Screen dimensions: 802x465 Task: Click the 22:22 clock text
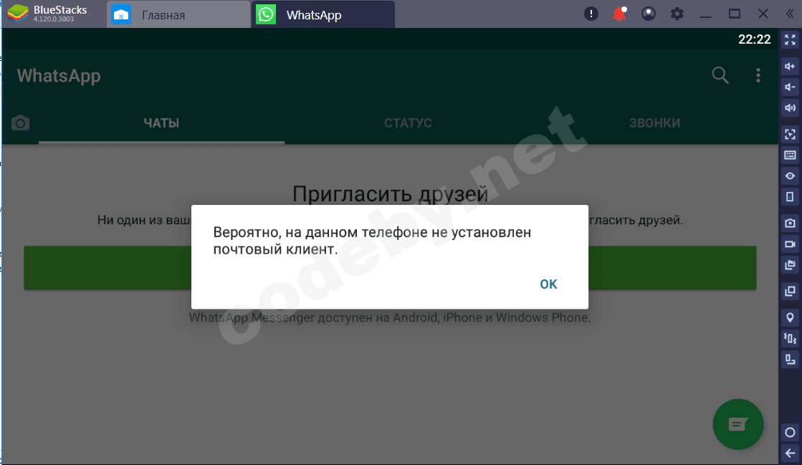click(x=755, y=39)
